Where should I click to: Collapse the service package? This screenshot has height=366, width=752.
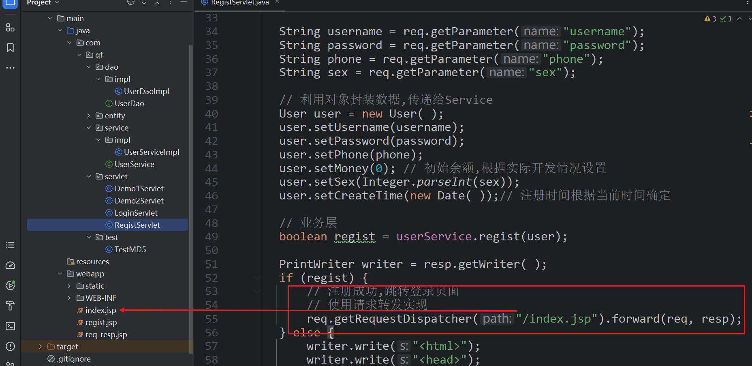click(89, 128)
